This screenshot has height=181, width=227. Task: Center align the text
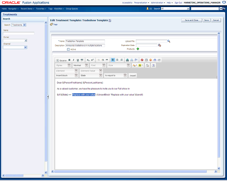click(117, 60)
